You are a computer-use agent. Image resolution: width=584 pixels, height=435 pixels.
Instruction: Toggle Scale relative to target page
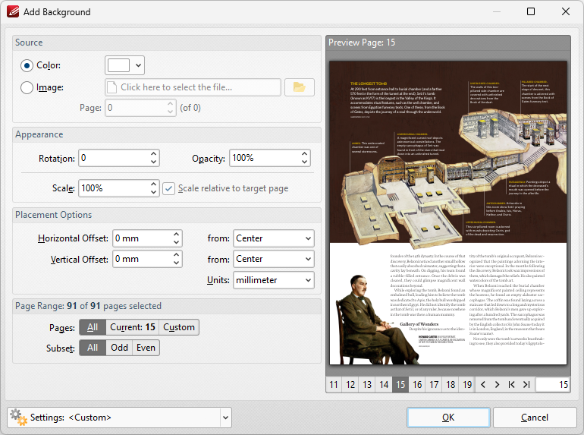click(168, 188)
